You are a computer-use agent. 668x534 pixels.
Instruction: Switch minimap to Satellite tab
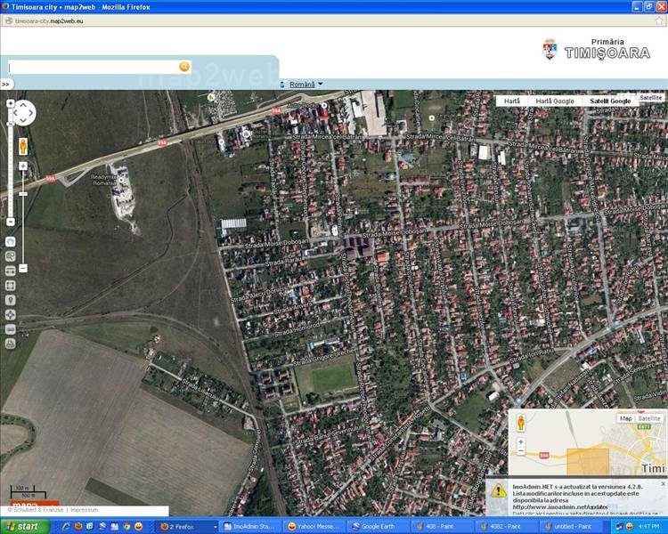[x=650, y=418]
